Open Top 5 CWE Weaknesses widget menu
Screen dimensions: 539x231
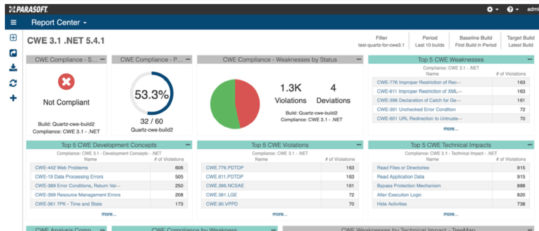[x=530, y=59]
